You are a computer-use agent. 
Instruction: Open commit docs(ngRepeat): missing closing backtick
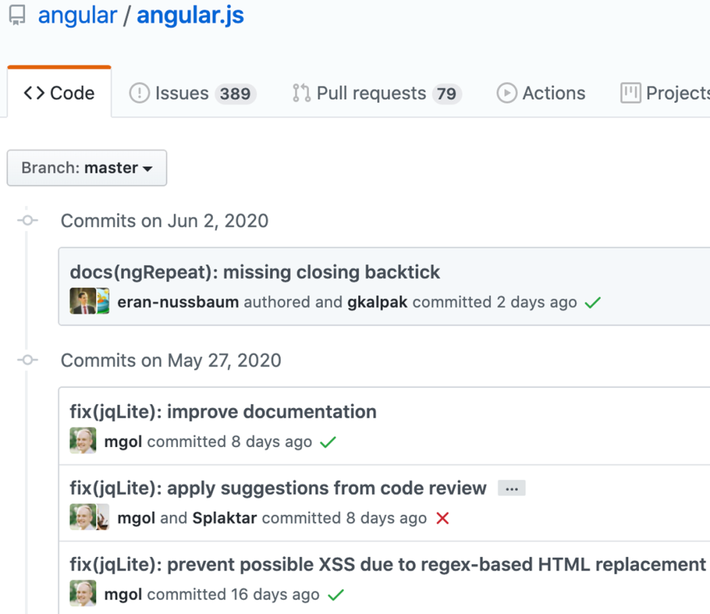pos(254,272)
